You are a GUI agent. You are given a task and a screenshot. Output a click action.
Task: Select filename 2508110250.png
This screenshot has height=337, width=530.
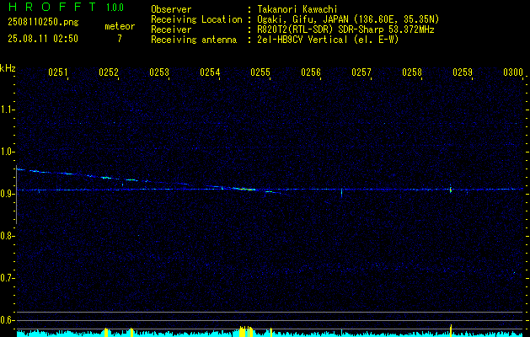click(43, 23)
